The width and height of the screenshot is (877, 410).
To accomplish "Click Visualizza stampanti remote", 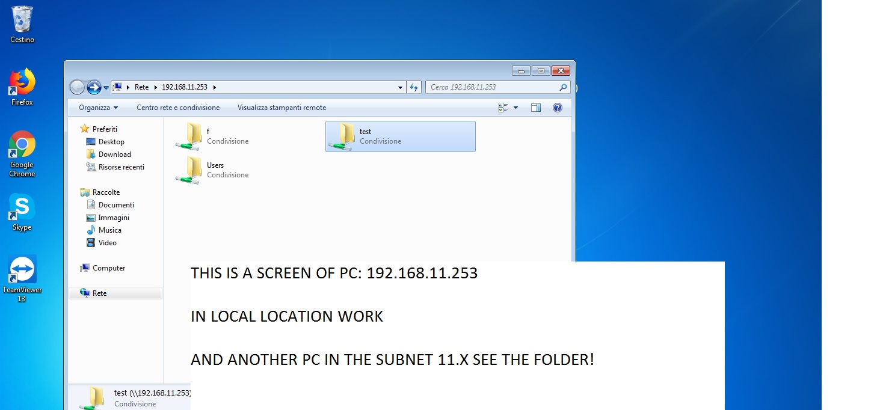I will click(282, 108).
